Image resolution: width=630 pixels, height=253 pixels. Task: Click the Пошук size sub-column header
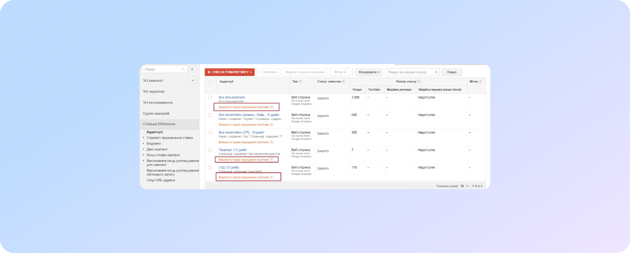click(357, 90)
